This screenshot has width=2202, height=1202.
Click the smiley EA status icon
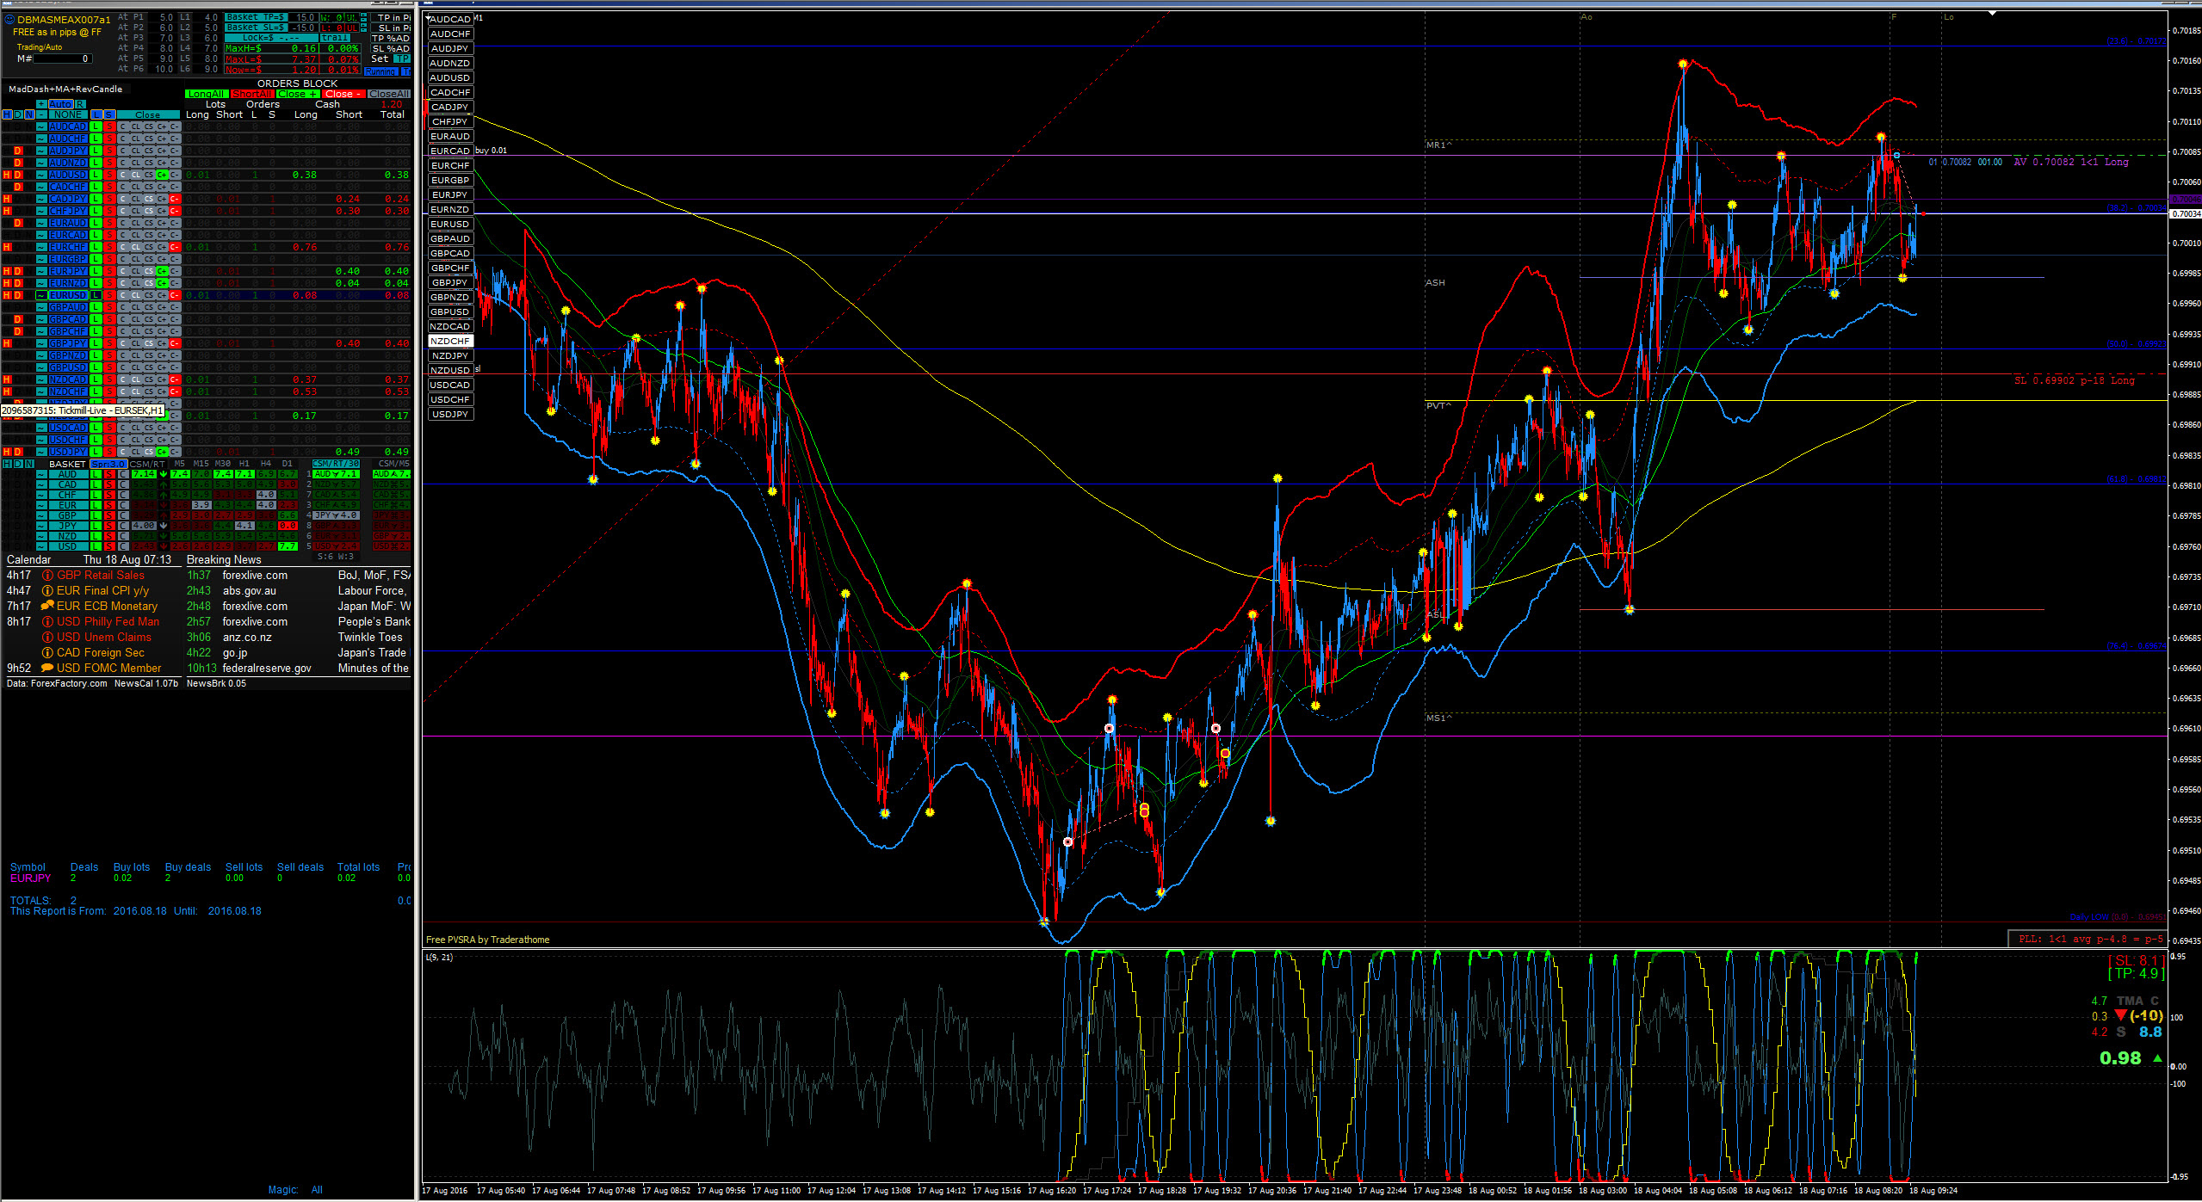click(x=9, y=19)
